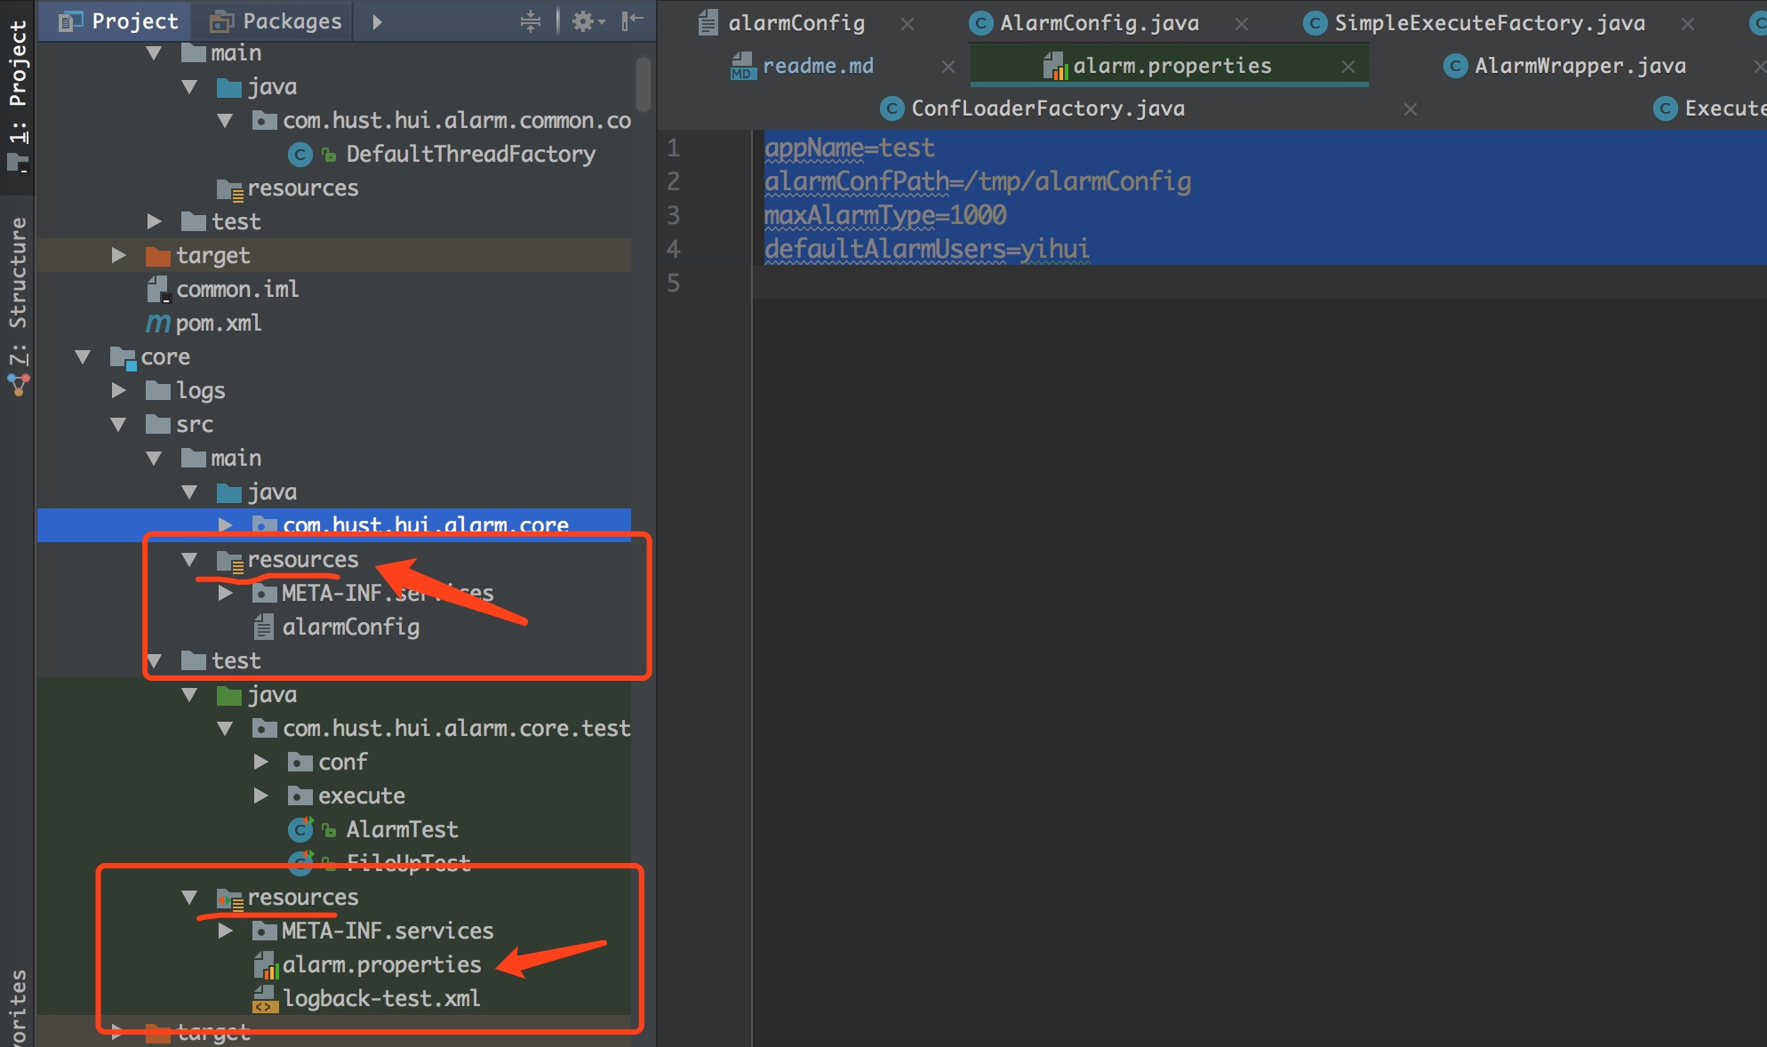This screenshot has height=1047, width=1767.
Task: Expand the logs folder under core
Action: (x=118, y=390)
